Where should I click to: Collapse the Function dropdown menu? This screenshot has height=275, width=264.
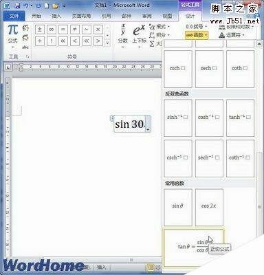(x=197, y=35)
